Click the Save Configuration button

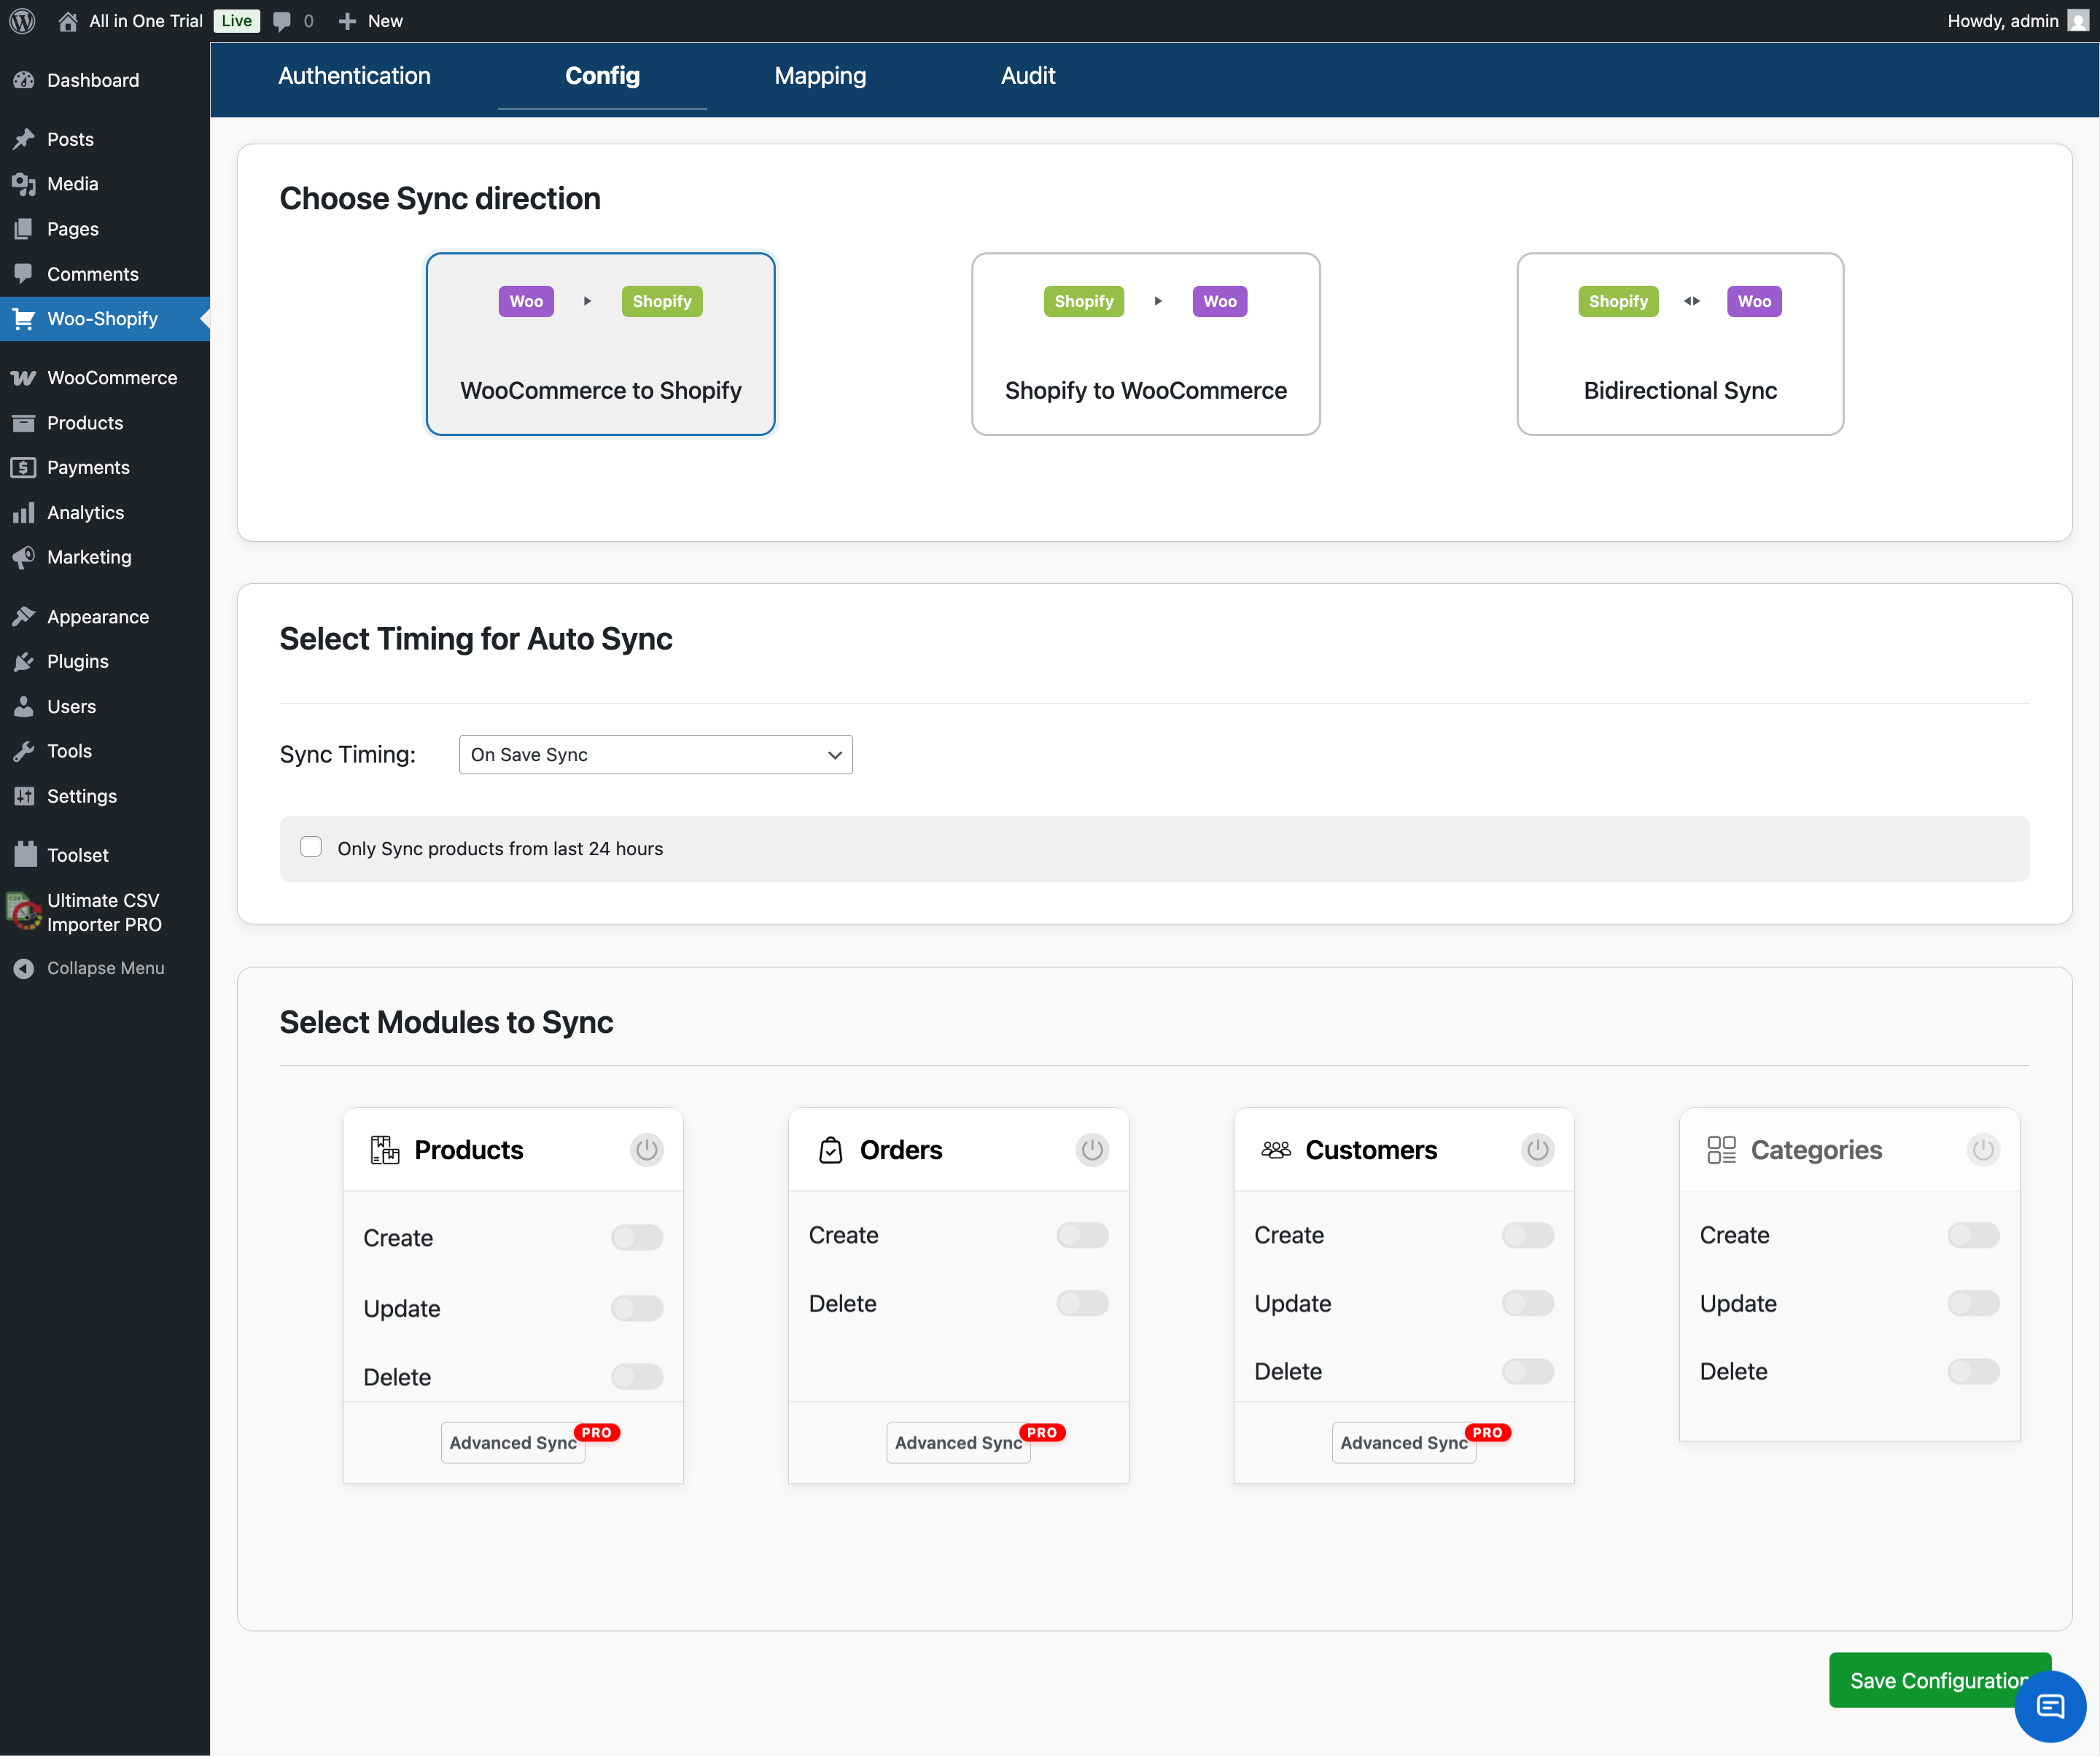point(1930,1680)
